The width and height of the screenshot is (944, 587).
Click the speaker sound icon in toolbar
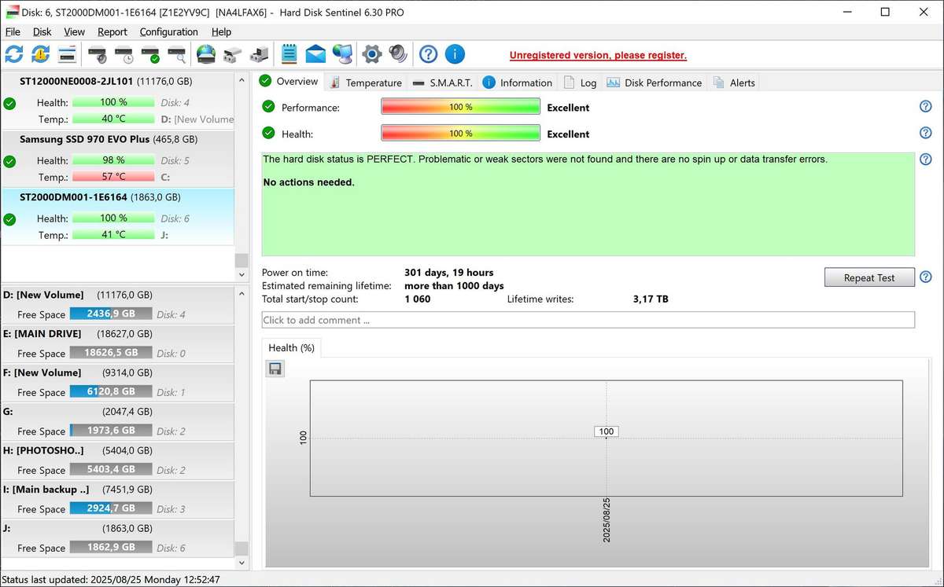point(398,54)
